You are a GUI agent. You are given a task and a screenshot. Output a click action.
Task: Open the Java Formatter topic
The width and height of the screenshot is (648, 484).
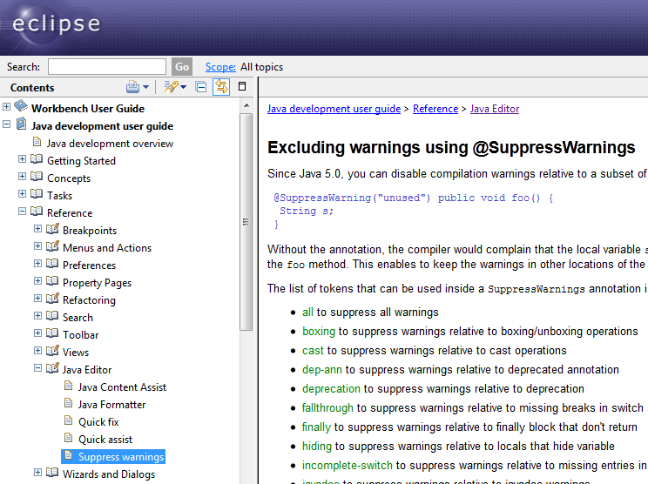coord(112,405)
